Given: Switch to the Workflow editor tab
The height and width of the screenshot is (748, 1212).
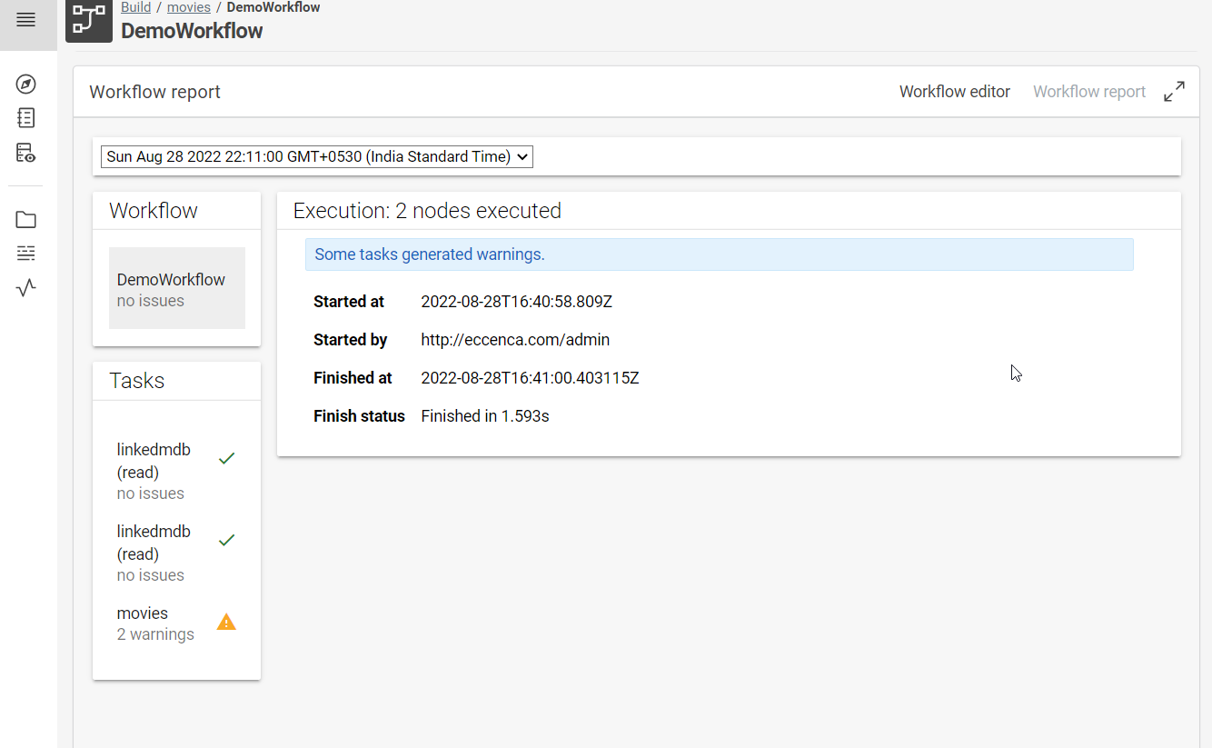Looking at the screenshot, I should [954, 91].
